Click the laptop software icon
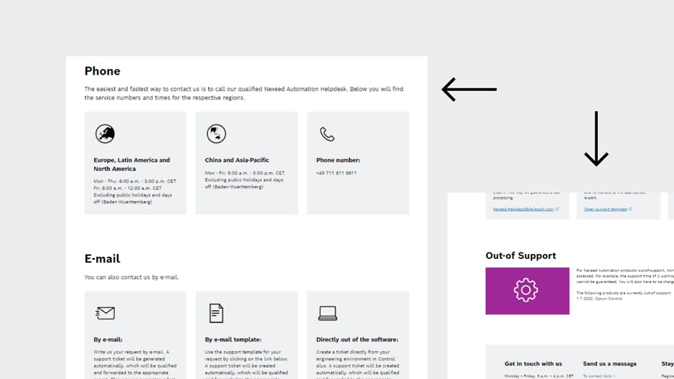Image resolution: width=674 pixels, height=379 pixels. 328,313
